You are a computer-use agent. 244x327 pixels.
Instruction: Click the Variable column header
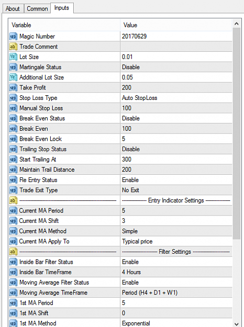pos(64,25)
